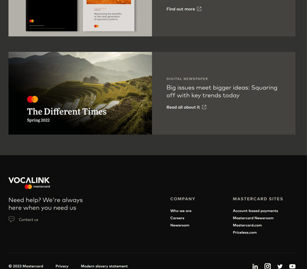Open the Contact us link
The width and height of the screenshot is (307, 269).
pos(29,220)
